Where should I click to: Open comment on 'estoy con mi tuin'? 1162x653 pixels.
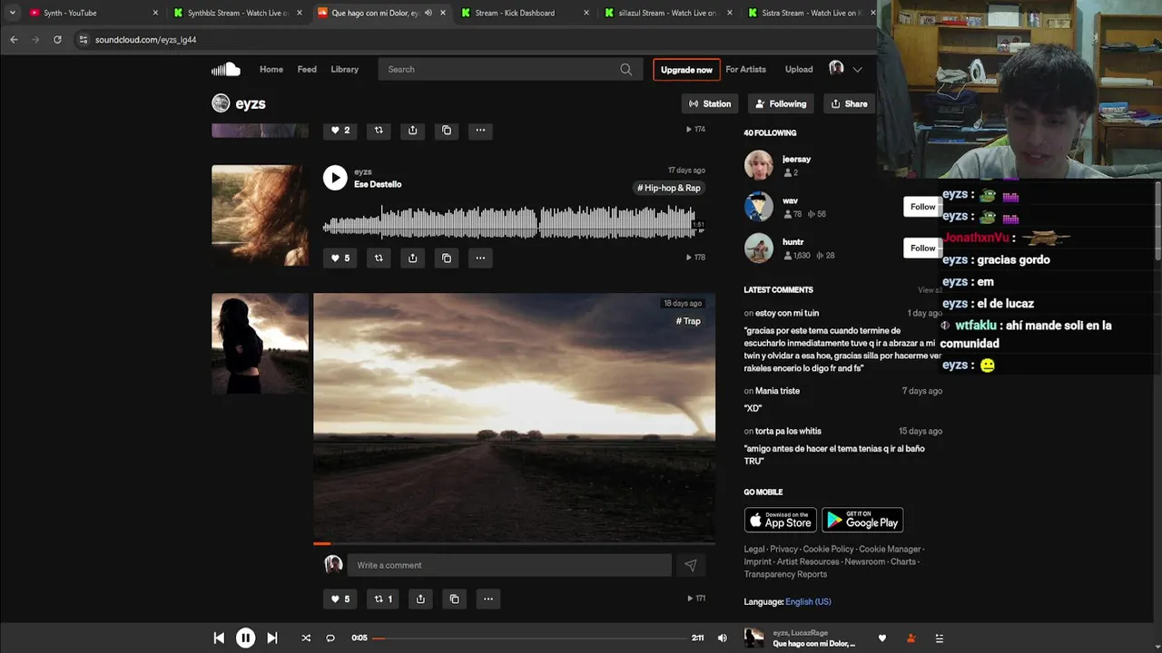[787, 313]
